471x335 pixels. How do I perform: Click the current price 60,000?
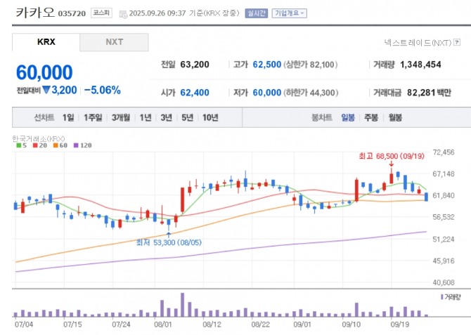click(x=44, y=72)
